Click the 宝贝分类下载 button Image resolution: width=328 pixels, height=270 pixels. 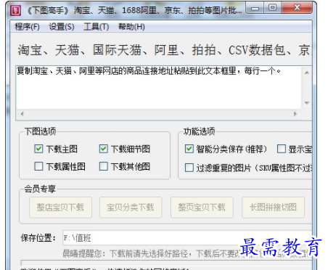click(131, 208)
